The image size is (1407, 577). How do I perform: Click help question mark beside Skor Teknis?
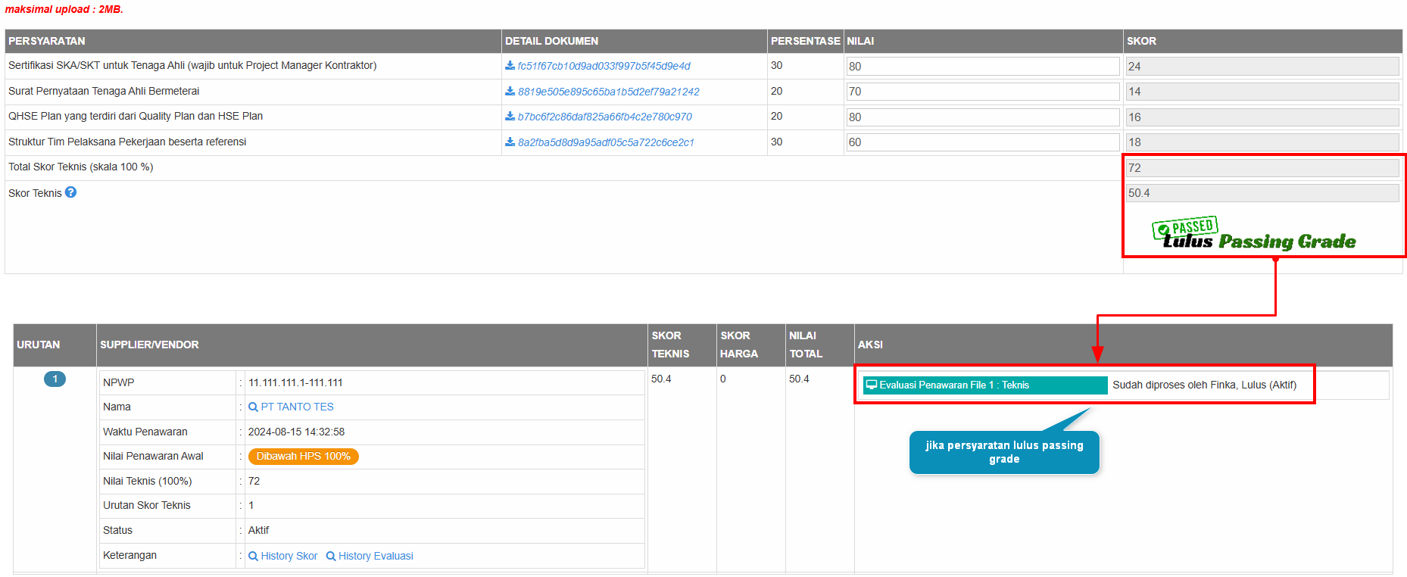pos(70,192)
